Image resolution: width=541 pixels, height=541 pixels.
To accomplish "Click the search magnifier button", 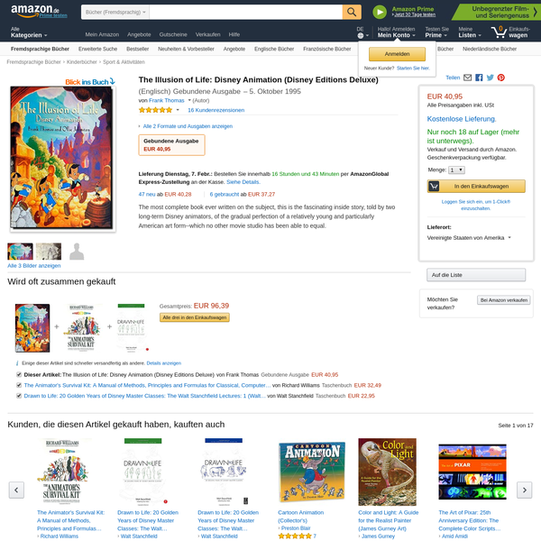I will 352,12.
